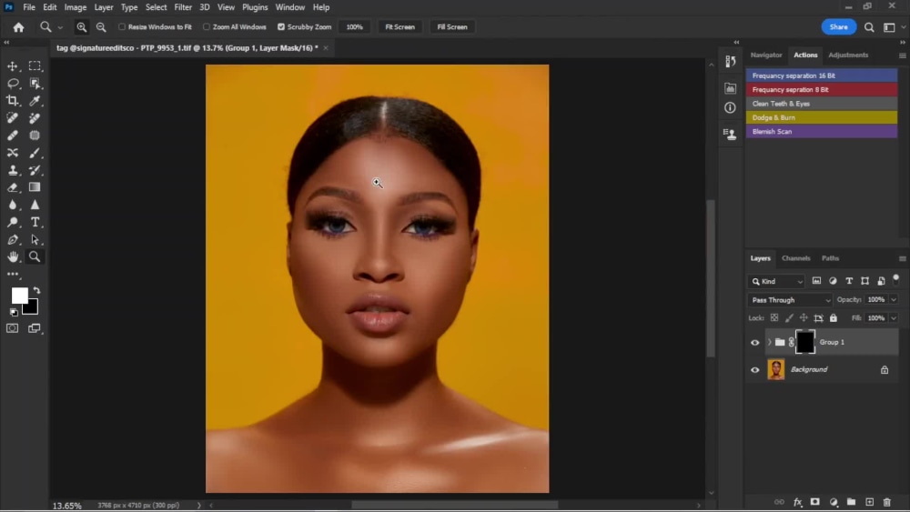Image resolution: width=910 pixels, height=512 pixels.
Task: Open the Kind filter dropdown
Action: click(777, 282)
